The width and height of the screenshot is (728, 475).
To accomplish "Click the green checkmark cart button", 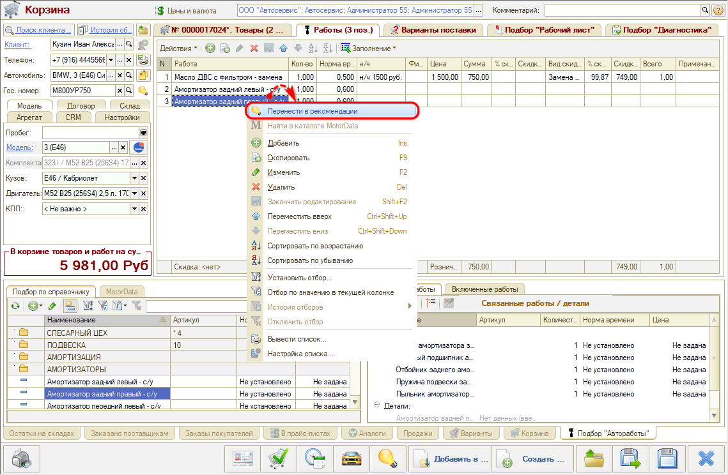I will click(x=278, y=459).
